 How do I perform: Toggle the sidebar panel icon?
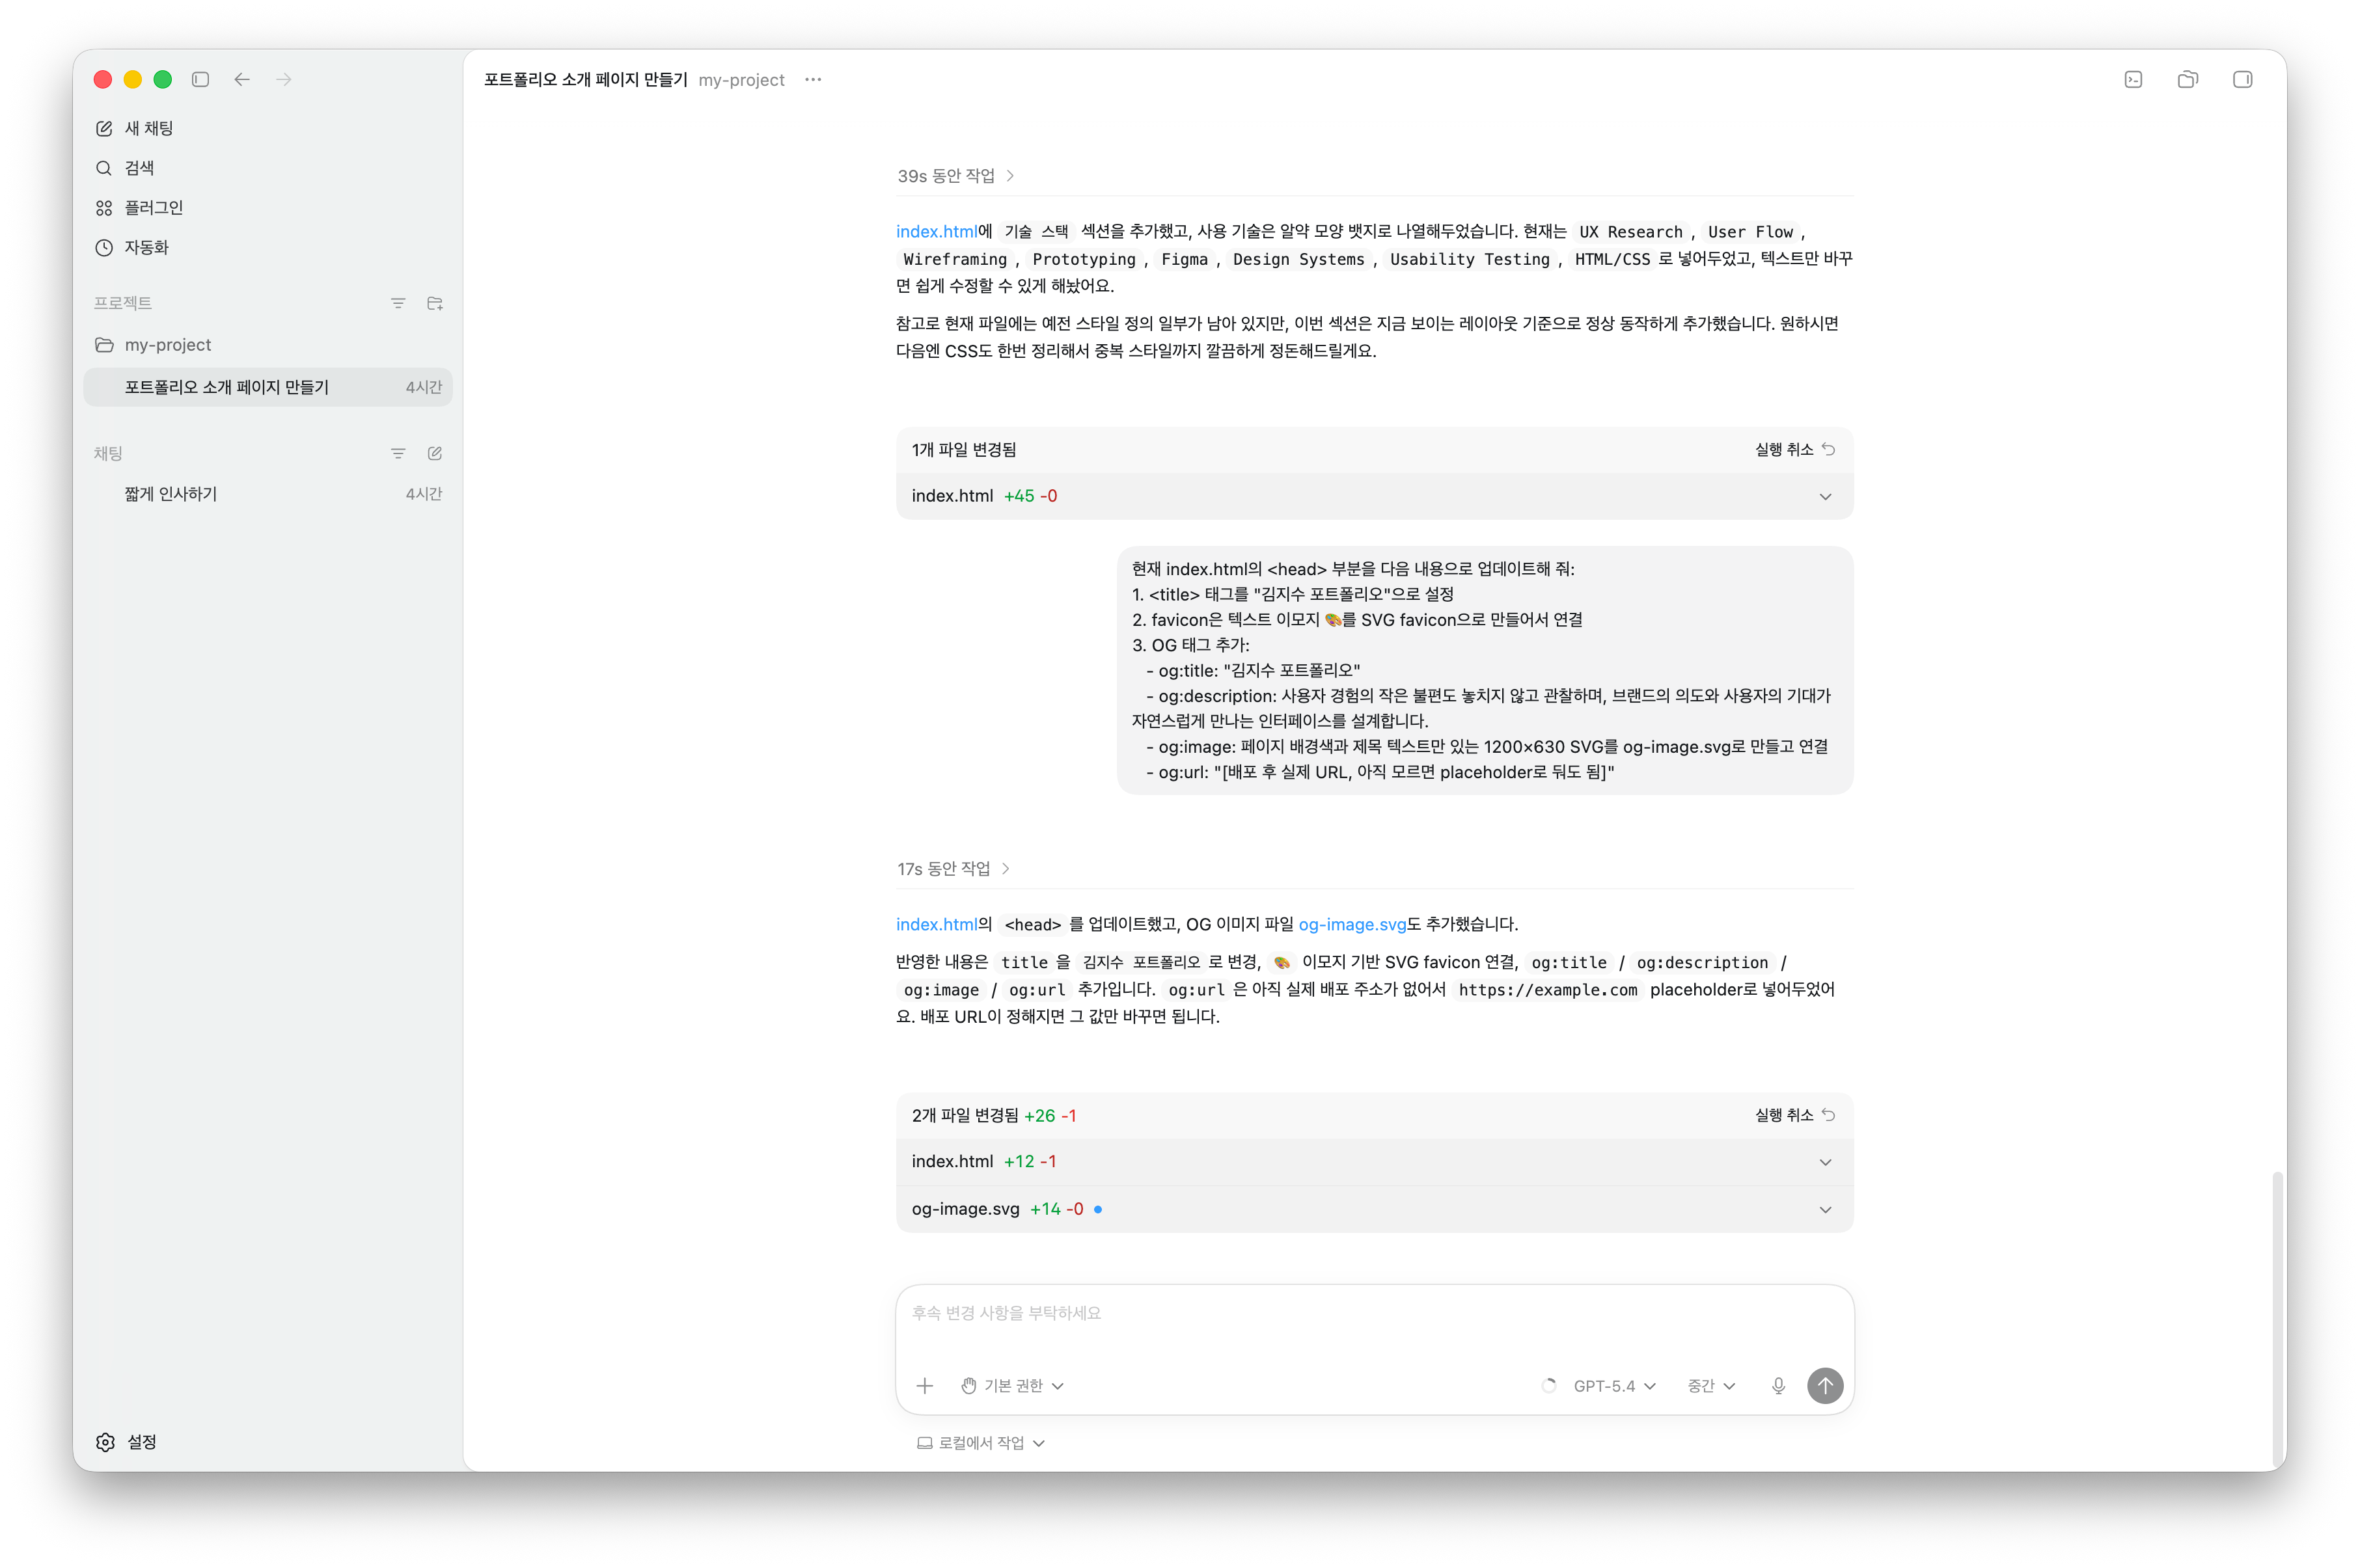pos(200,79)
